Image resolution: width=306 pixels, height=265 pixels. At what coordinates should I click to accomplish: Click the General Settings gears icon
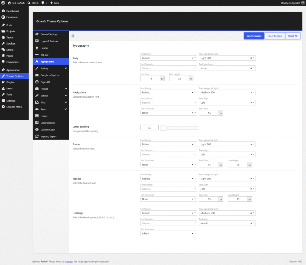point(37,34)
